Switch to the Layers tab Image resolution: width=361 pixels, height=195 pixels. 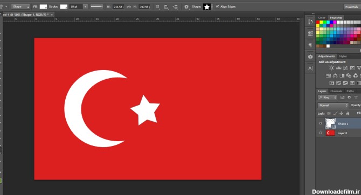[x=322, y=91]
